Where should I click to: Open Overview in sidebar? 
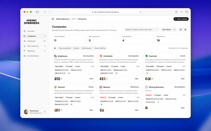(x=35, y=31)
